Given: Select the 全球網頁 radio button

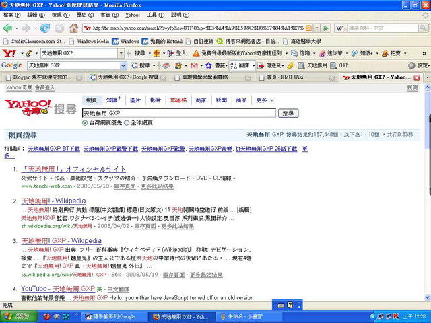Looking at the screenshot, I should [x=127, y=122].
